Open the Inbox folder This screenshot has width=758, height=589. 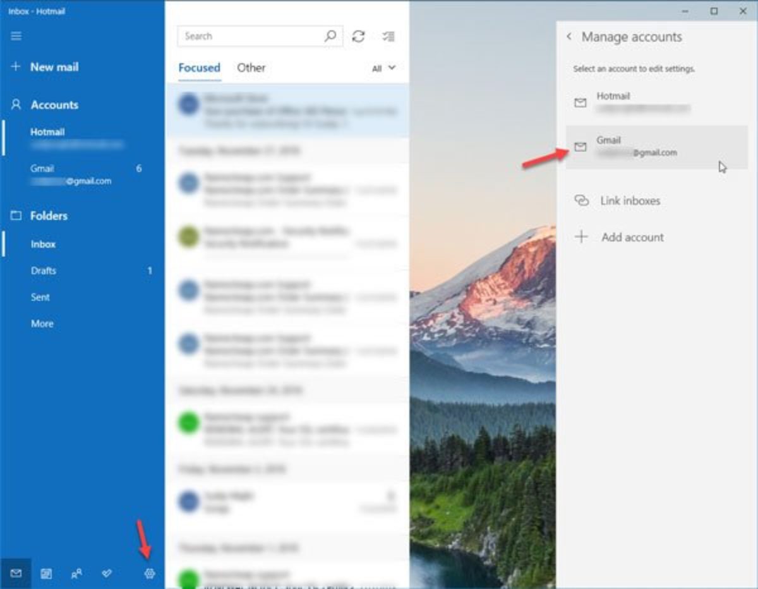coord(82,244)
